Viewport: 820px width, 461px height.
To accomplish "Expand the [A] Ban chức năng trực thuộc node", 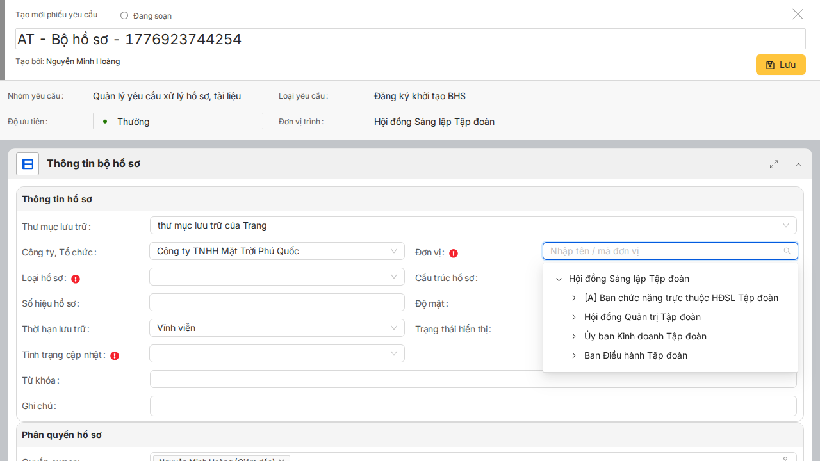I will coord(574,298).
